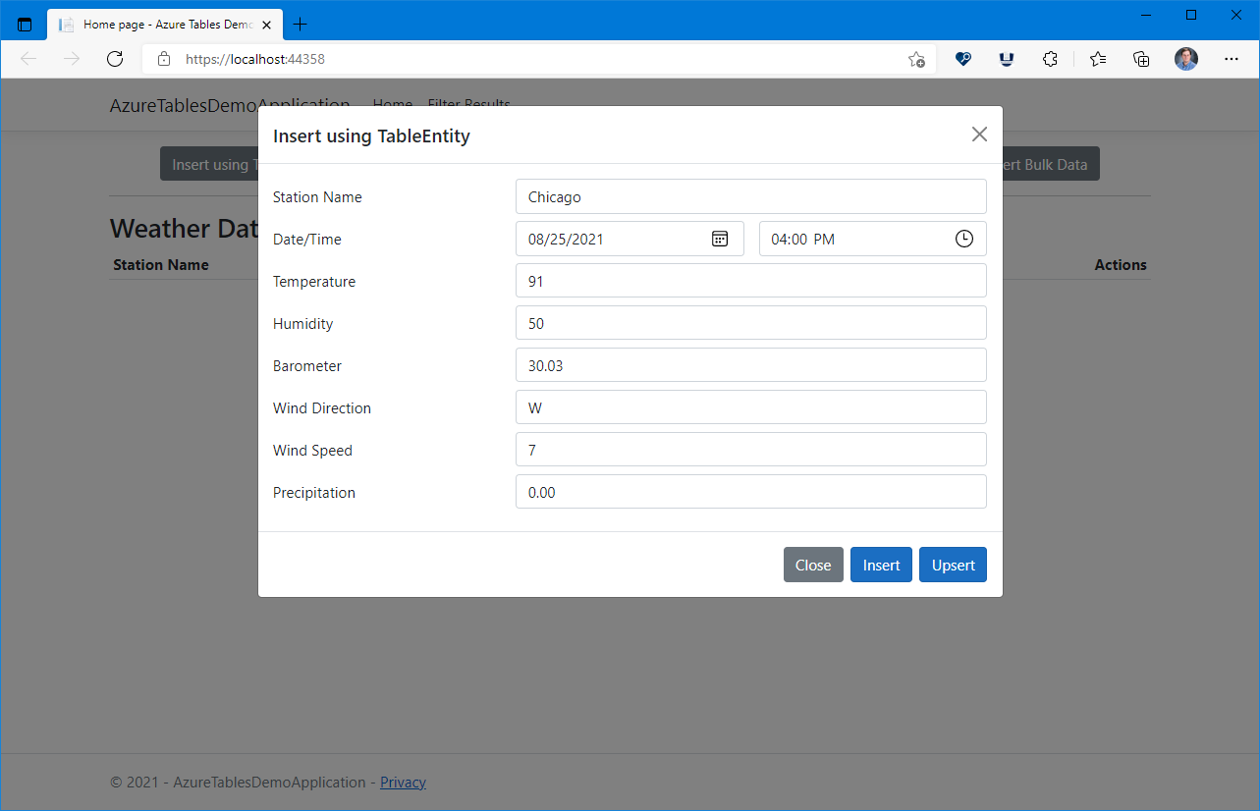Click the 'Wind Speed' label

tap(312, 451)
